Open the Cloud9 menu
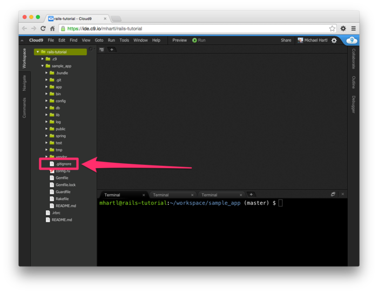This screenshot has width=378, height=293. point(36,41)
